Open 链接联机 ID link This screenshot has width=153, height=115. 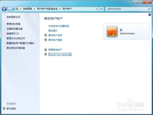coord(13,33)
